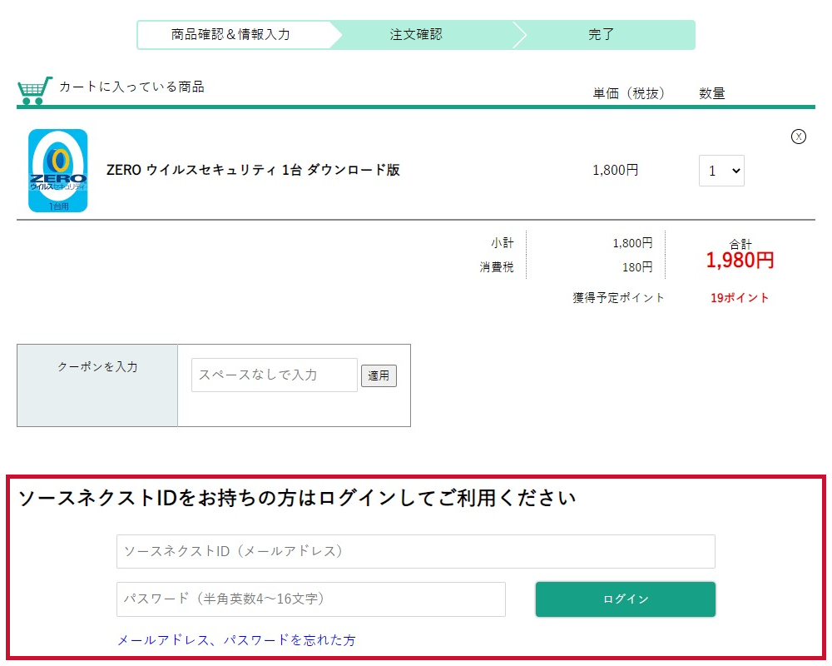832x666 pixels.
Task: Remove the product using the (x) icon
Action: pyautogui.click(x=800, y=137)
